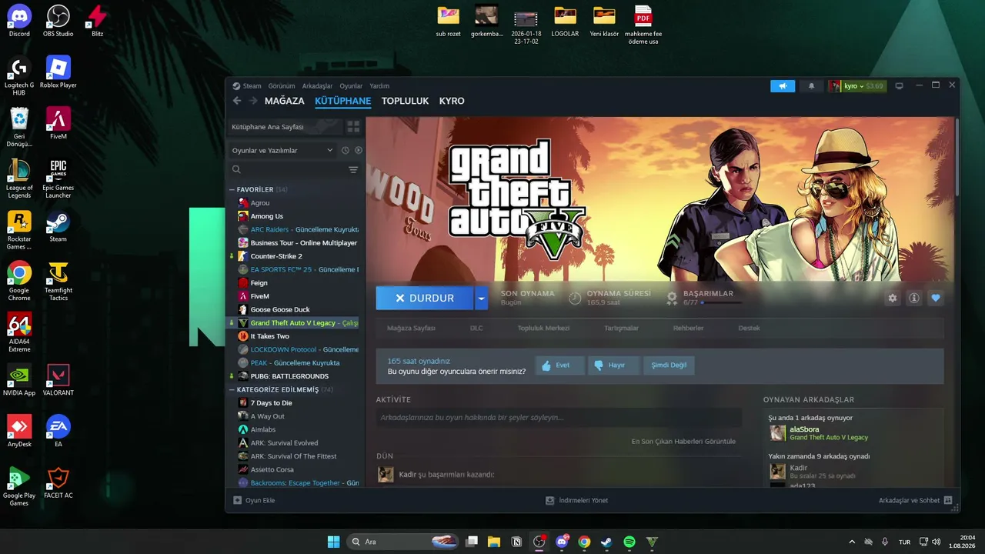This screenshot has height=554, width=985.
Task: View En Son Çıkan Haberleri Görüntüle
Action: pyautogui.click(x=683, y=442)
